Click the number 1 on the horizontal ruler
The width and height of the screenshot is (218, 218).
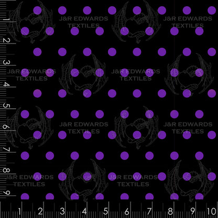click(x=19, y=211)
